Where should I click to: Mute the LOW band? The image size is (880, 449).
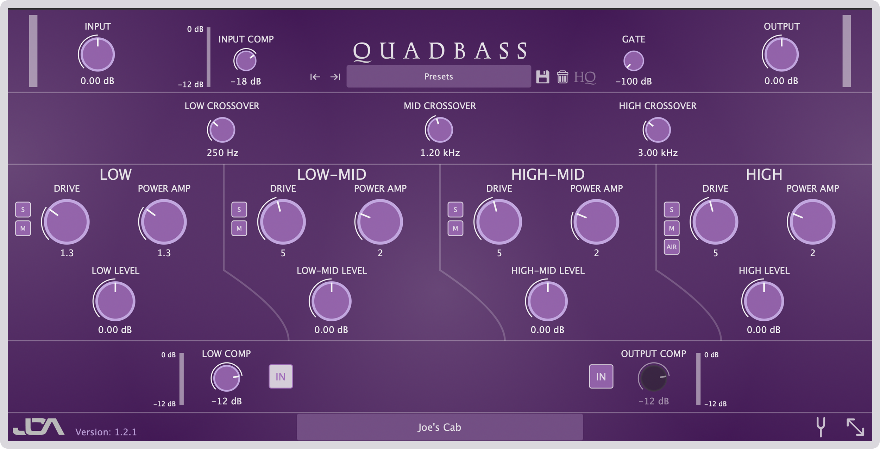23,228
